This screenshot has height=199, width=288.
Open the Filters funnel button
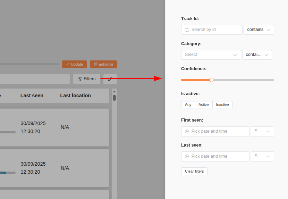(87, 79)
